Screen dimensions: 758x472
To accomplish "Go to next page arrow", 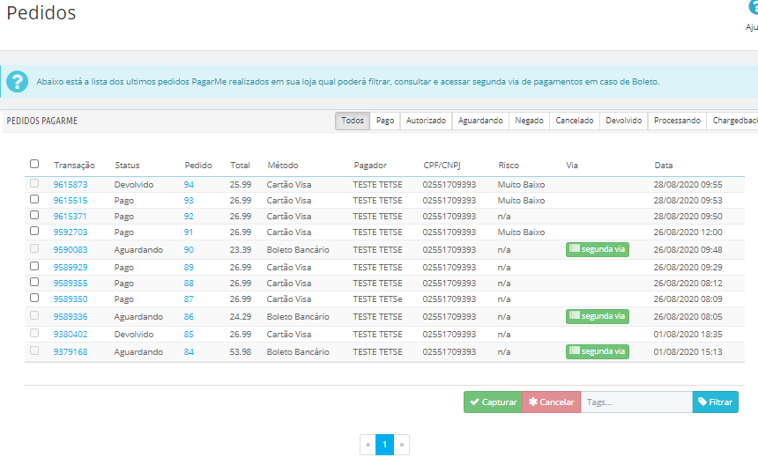I will click(402, 445).
